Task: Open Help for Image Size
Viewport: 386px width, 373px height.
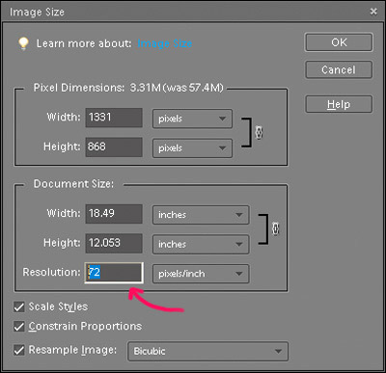Action: (339, 104)
